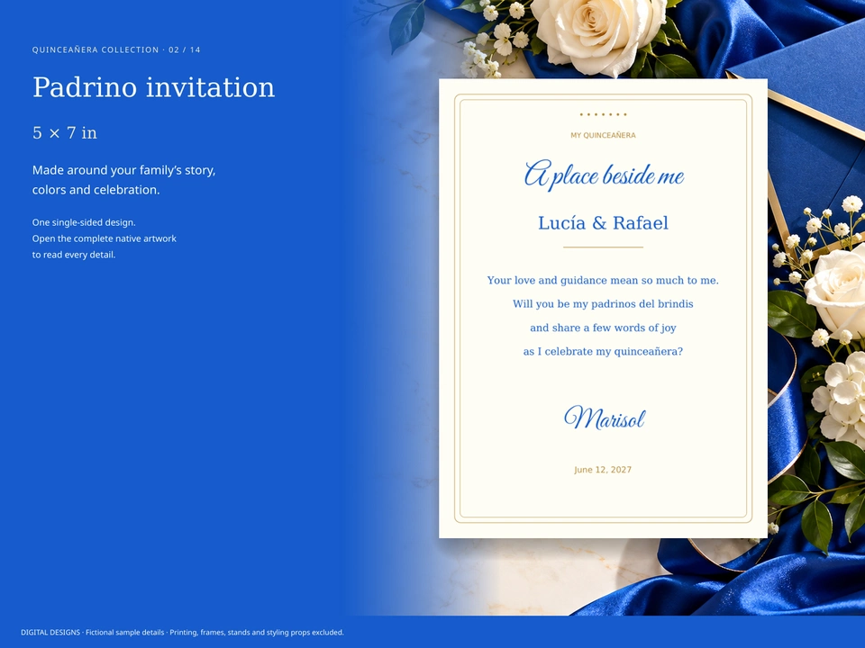The width and height of the screenshot is (865, 648).
Task: Click the 'Padrino invitation' heading
Action: click(153, 87)
